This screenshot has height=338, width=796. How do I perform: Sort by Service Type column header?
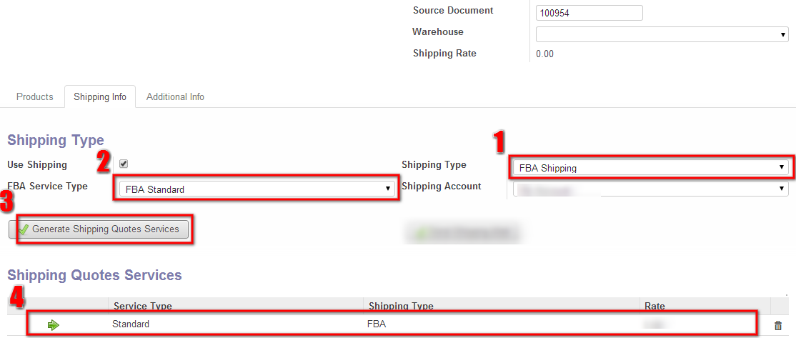pos(143,306)
